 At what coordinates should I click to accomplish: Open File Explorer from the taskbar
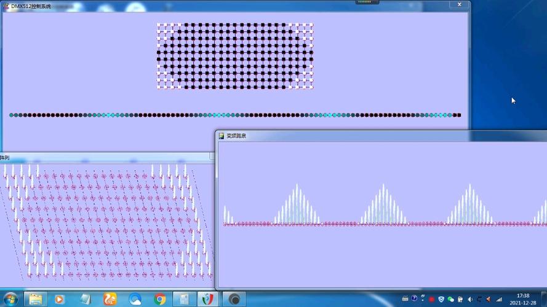click(x=36, y=299)
